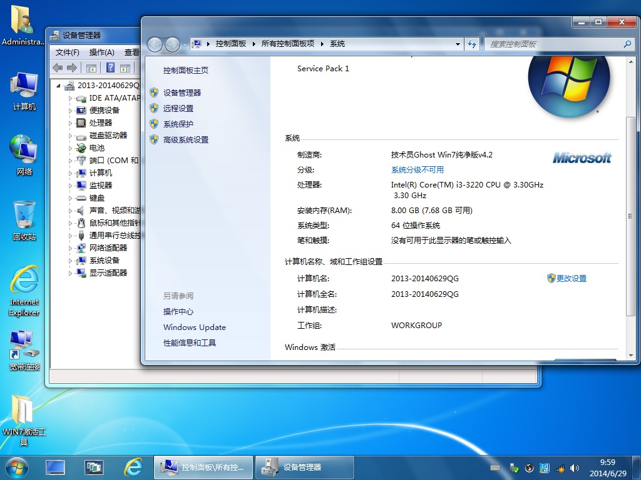Open 设备管理器 link in the sidebar

point(182,92)
